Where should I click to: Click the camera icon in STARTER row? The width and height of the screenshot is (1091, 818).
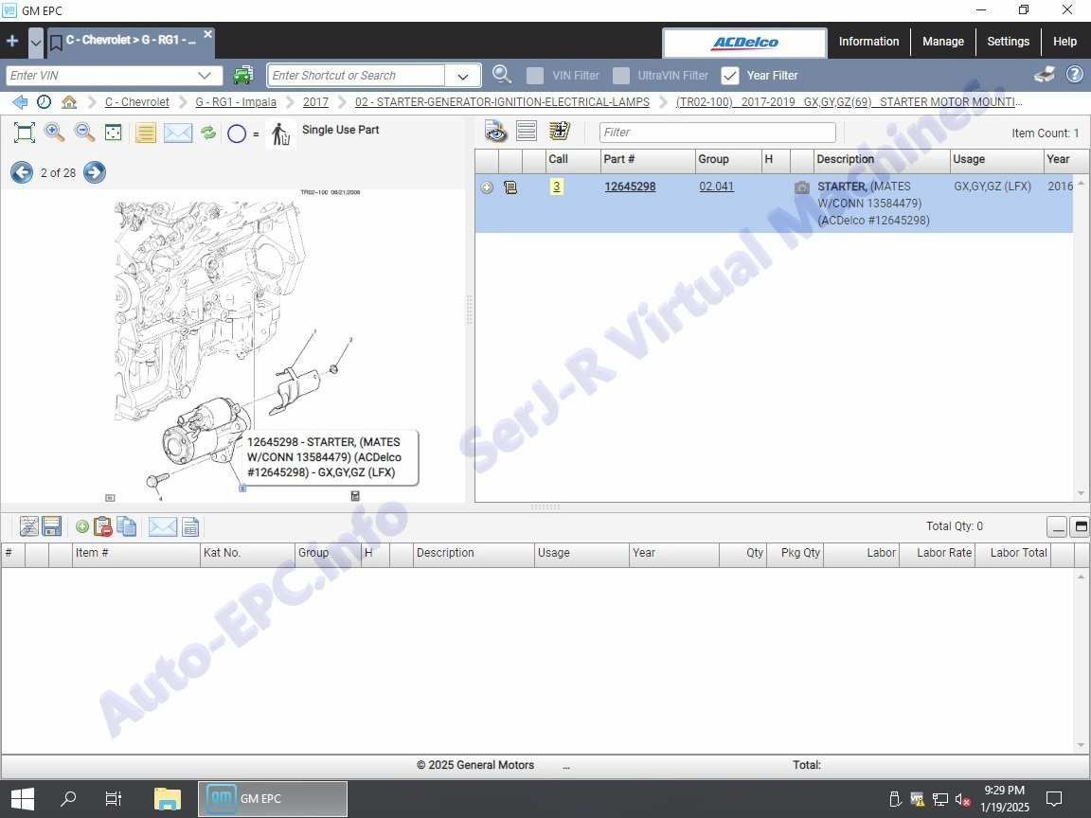coord(802,187)
